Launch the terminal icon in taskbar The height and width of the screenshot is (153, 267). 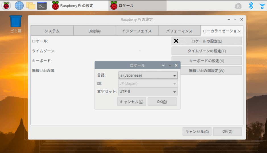click(42, 6)
